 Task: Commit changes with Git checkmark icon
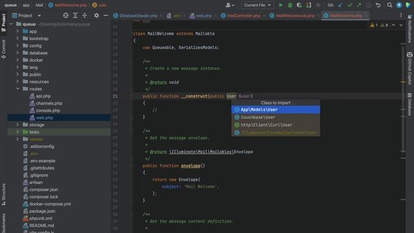pos(350,5)
